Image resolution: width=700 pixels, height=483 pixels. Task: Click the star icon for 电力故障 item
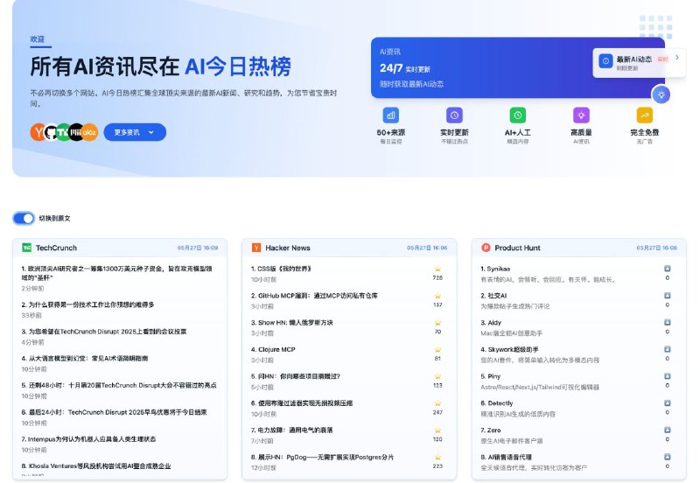pos(438,430)
